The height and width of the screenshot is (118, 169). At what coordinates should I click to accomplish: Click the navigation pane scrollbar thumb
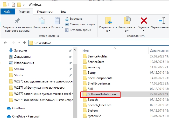(x=75, y=91)
